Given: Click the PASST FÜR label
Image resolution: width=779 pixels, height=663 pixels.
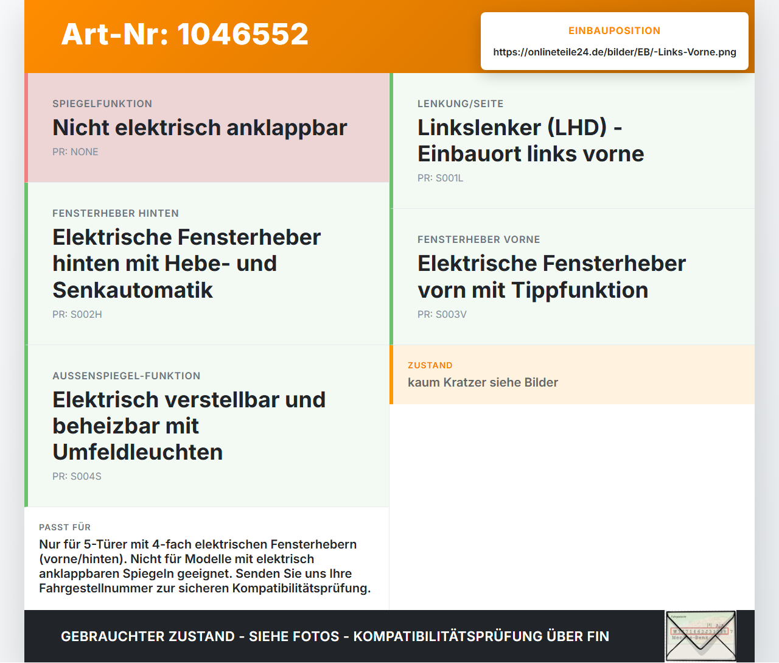Looking at the screenshot, I should 65,527.
